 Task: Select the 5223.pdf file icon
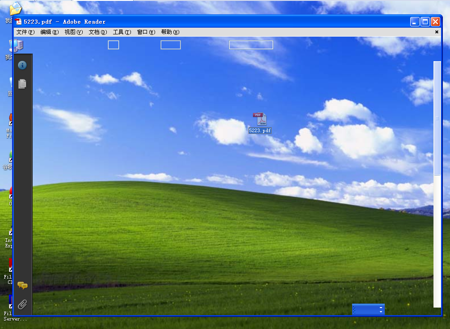(x=260, y=119)
